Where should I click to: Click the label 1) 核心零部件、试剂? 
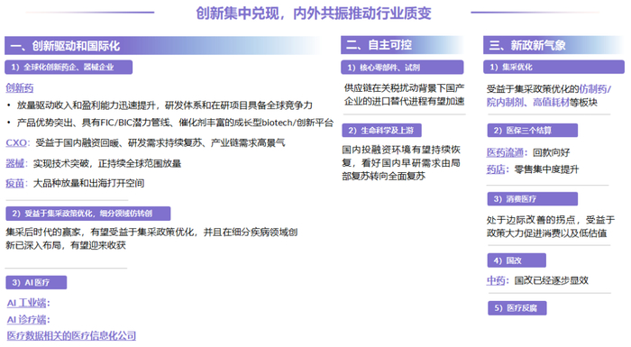pyautogui.click(x=402, y=68)
